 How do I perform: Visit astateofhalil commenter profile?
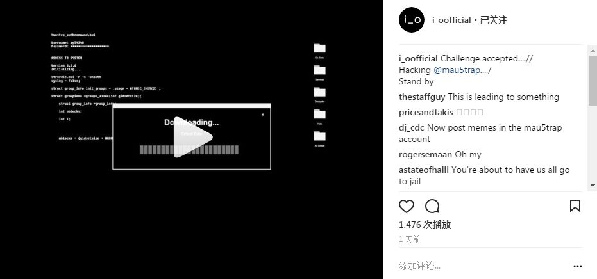point(424,170)
